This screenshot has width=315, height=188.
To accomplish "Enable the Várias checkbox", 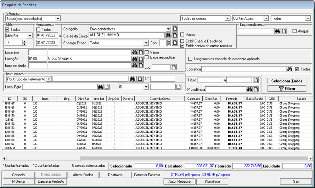I will tap(182, 34).
